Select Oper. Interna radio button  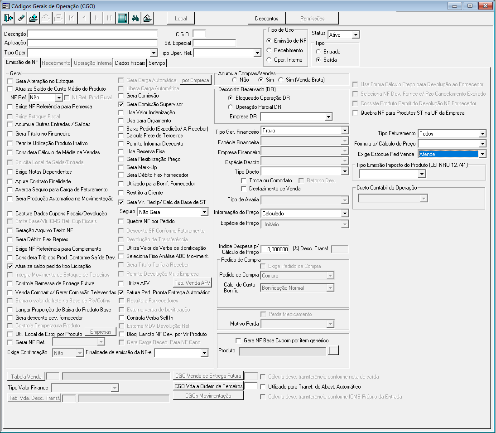(x=269, y=60)
